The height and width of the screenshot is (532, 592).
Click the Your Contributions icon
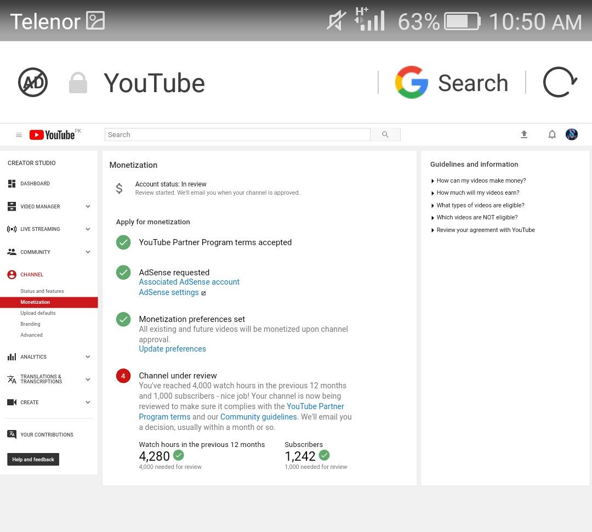tap(12, 434)
